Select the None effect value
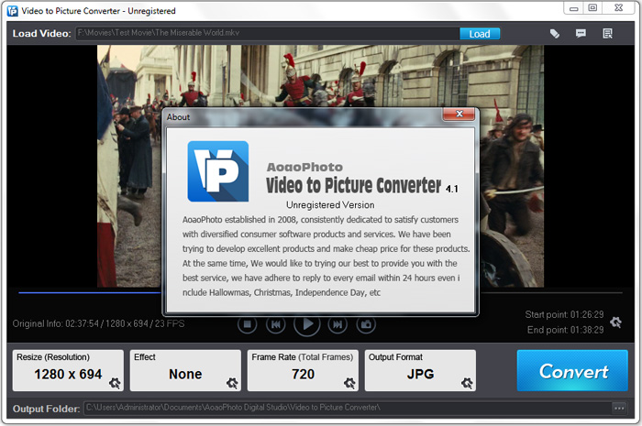The image size is (642, 426). pos(185,374)
